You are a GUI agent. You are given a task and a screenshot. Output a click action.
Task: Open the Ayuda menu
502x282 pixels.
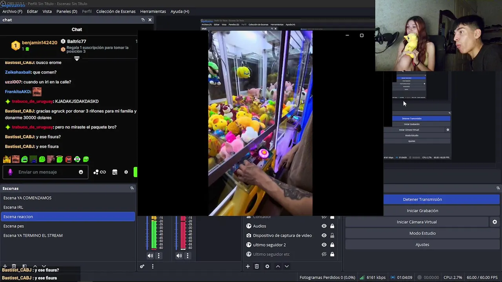pos(180,11)
